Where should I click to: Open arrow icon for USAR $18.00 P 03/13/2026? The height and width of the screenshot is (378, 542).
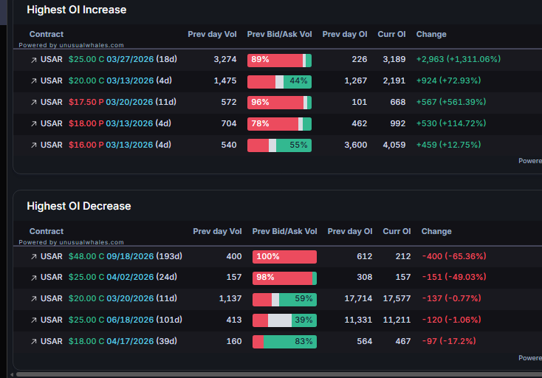point(33,124)
